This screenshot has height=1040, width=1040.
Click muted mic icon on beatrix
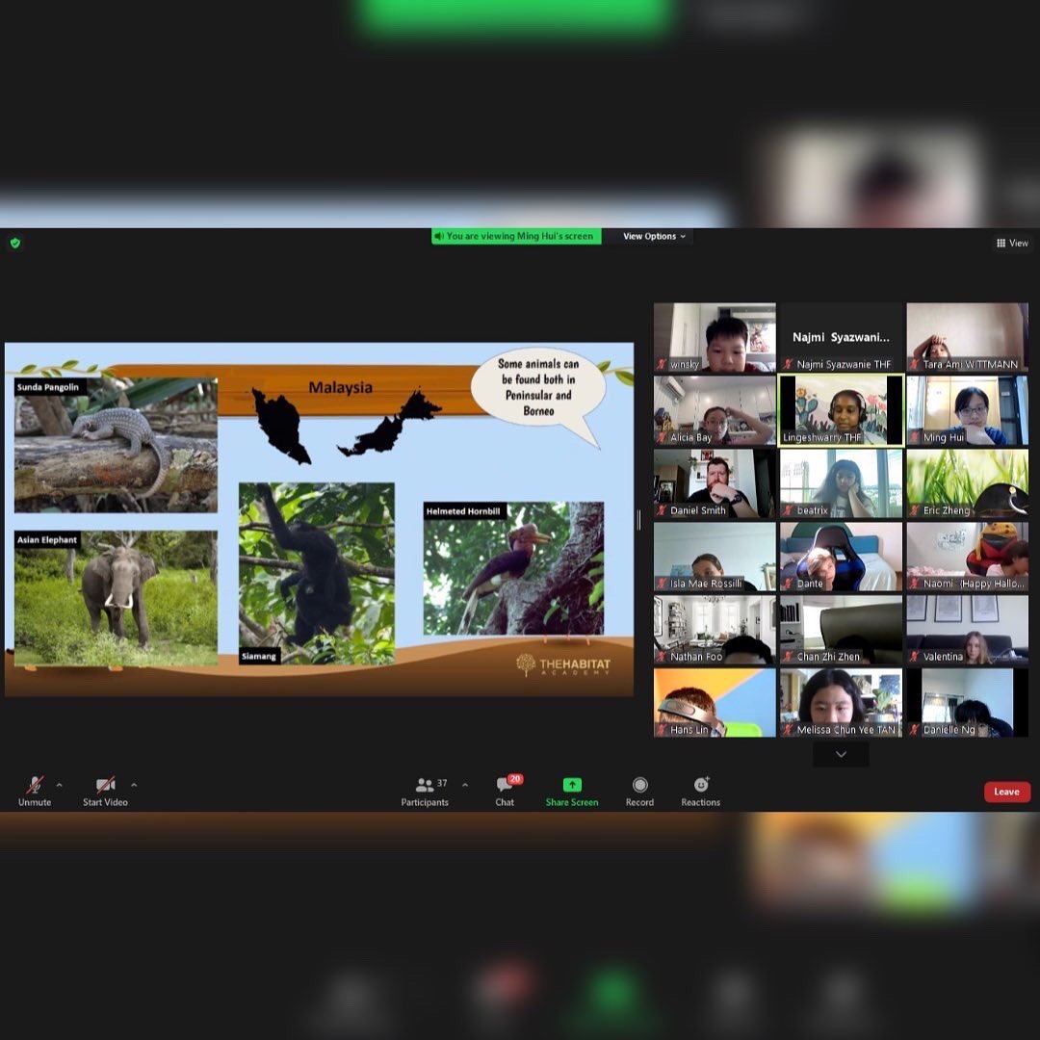[x=788, y=510]
